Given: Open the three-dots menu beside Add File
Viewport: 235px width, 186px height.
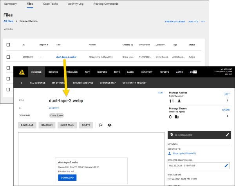Looking at the screenshot, I should [203, 21].
